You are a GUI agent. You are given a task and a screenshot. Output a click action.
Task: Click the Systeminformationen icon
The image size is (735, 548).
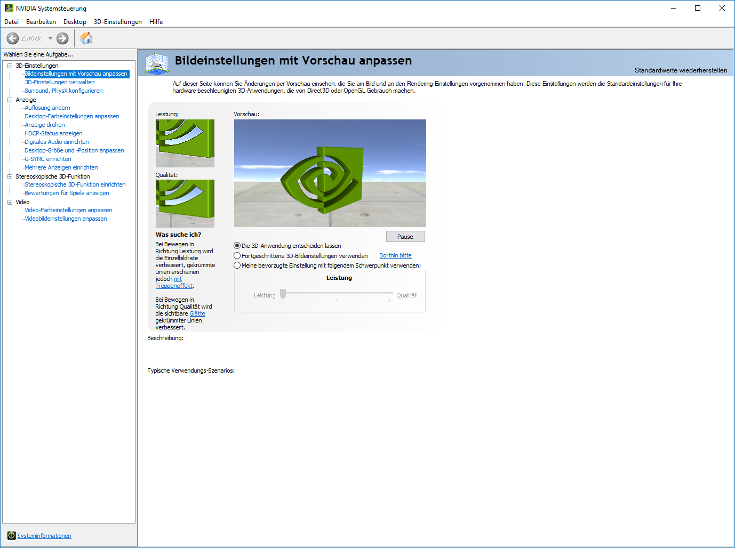(11, 536)
